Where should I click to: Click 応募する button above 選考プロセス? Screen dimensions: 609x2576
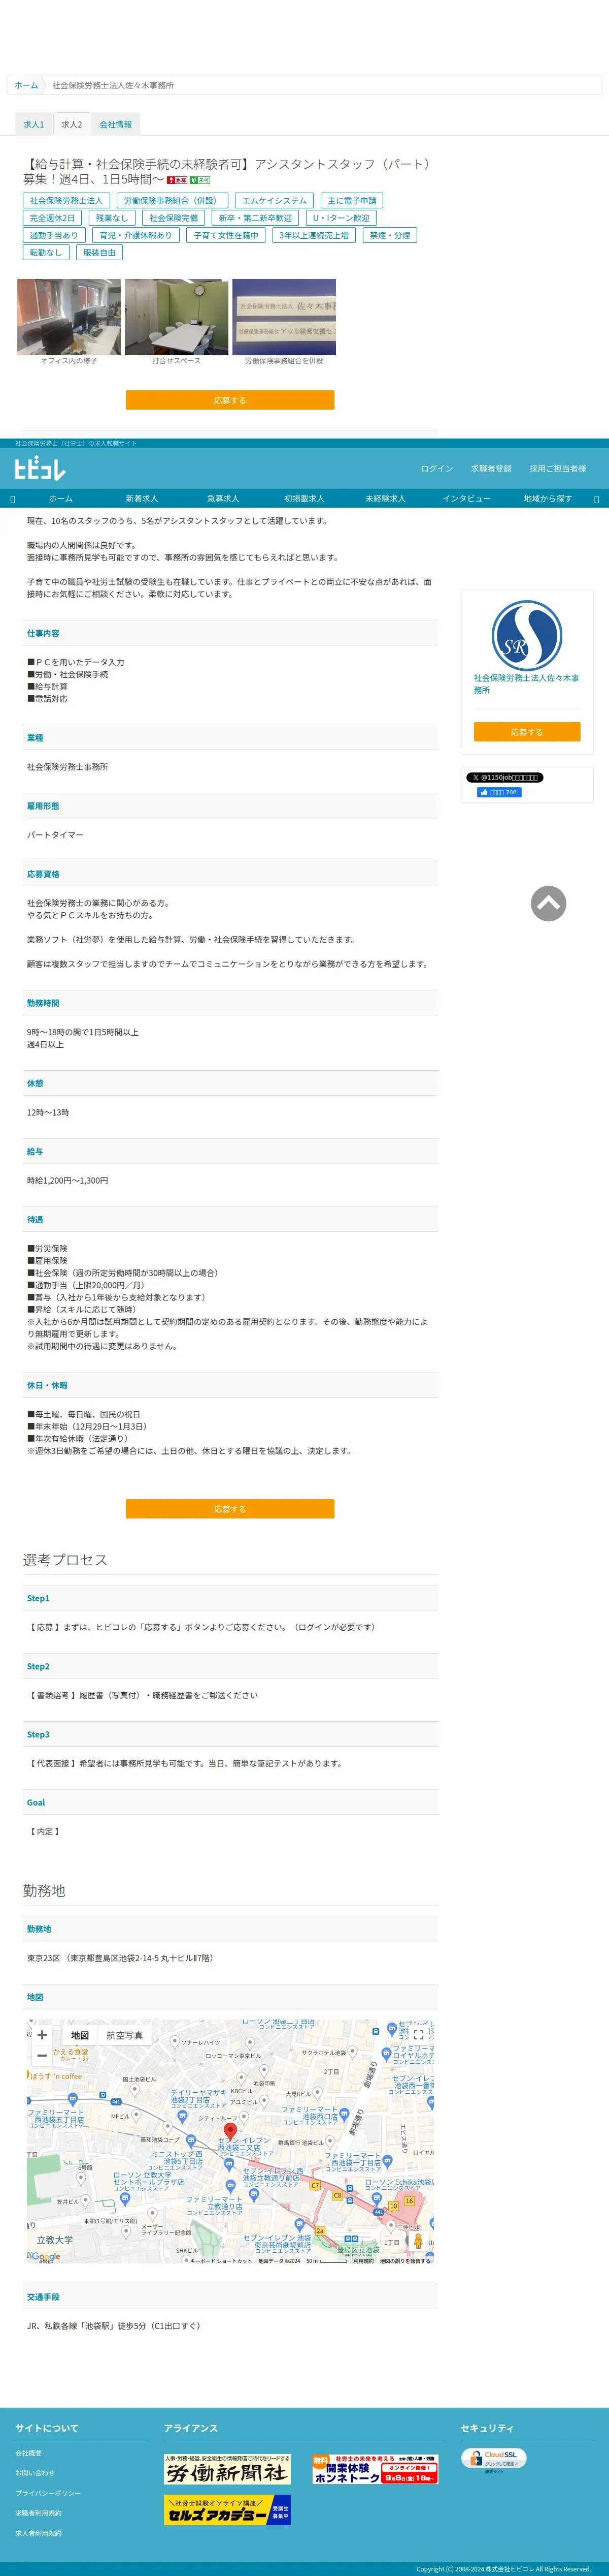coord(229,1509)
